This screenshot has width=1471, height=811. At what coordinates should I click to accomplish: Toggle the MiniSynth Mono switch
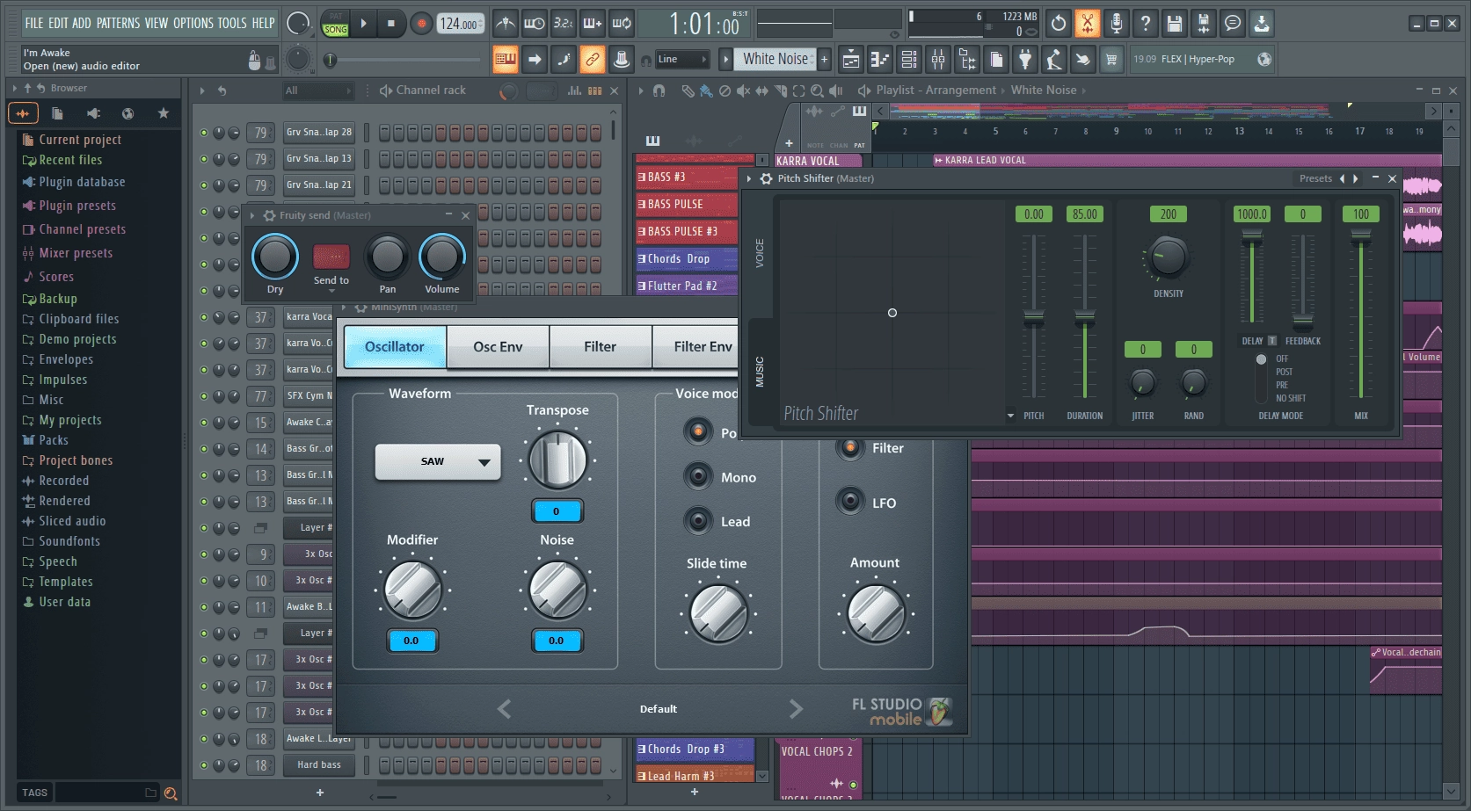[699, 476]
